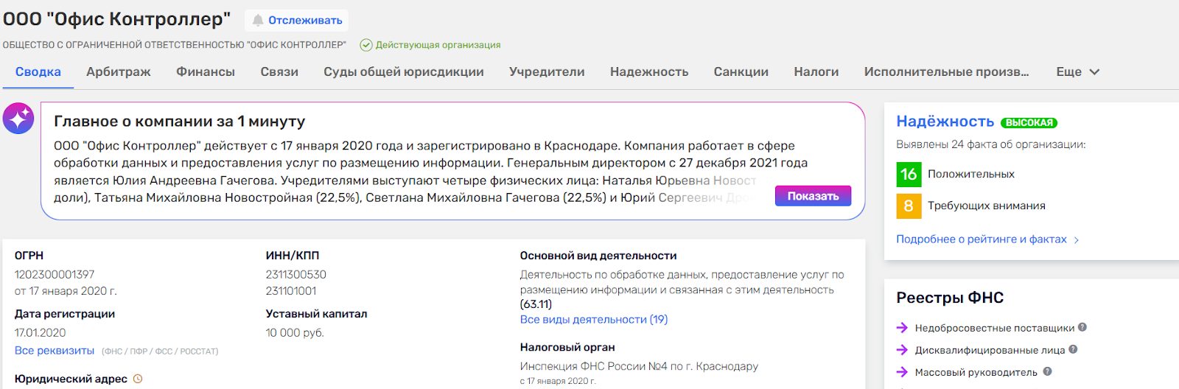This screenshot has width=1179, height=389.
Task: Open the Налоги tab
Action: pyautogui.click(x=816, y=71)
